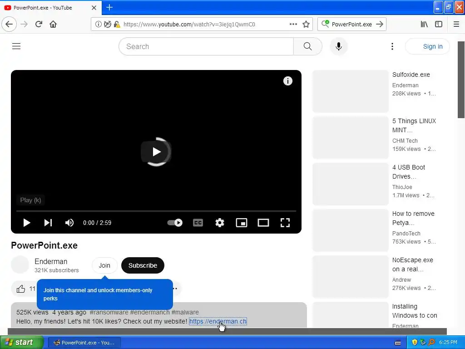Toggle closed captions CC button
This screenshot has height=349, width=465.
point(198,223)
